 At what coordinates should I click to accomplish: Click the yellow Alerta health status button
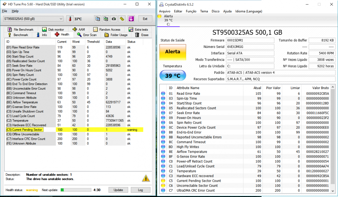tap(173, 52)
